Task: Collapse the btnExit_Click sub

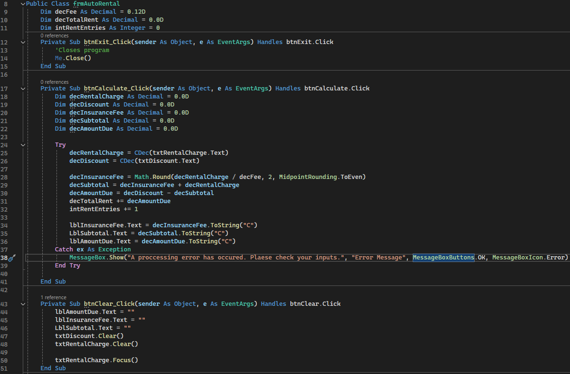Action: (x=23, y=42)
